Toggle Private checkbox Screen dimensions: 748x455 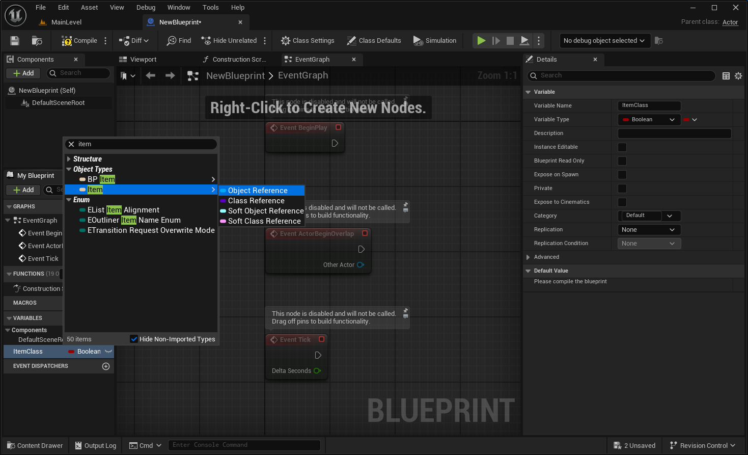pos(622,189)
